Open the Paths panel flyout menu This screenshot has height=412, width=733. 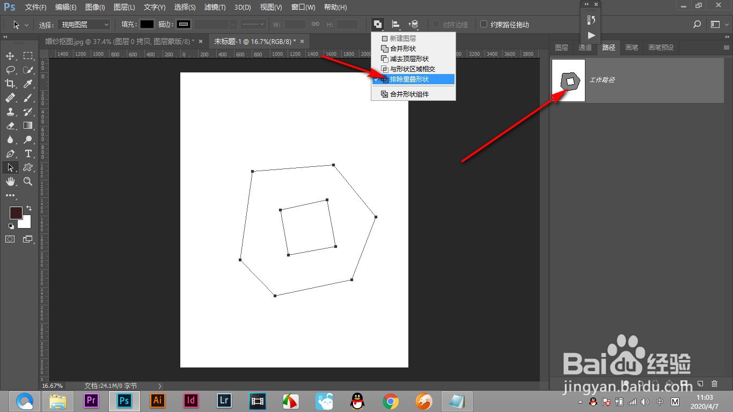(x=727, y=47)
